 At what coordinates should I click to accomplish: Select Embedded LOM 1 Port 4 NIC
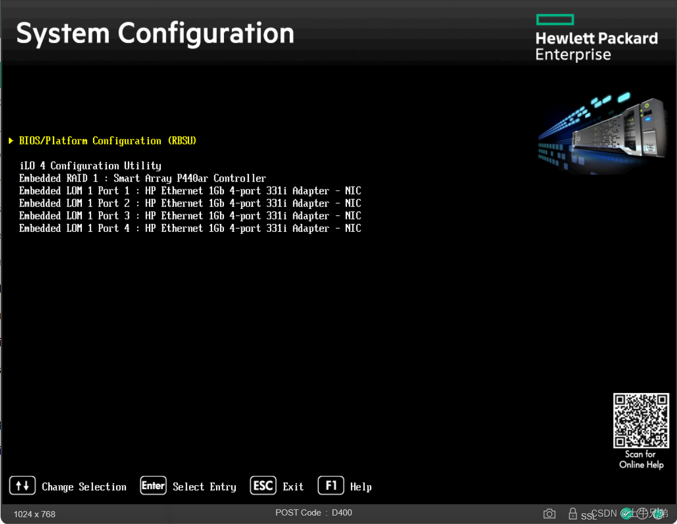pos(190,228)
